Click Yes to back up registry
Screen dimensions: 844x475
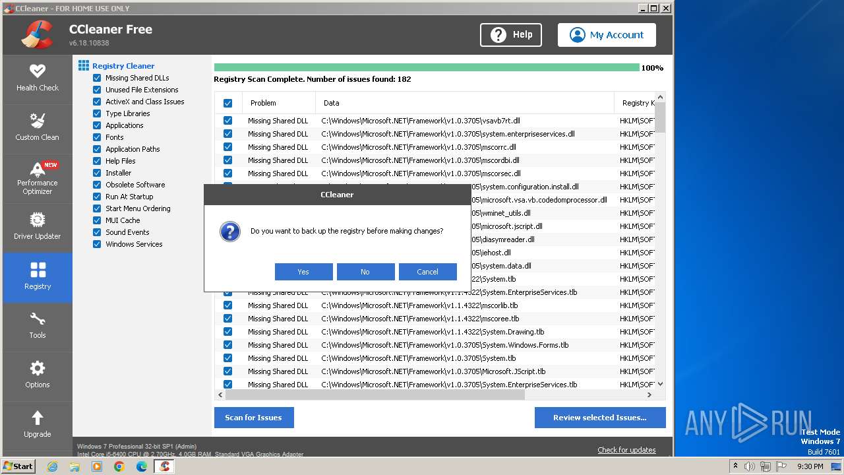coord(303,272)
